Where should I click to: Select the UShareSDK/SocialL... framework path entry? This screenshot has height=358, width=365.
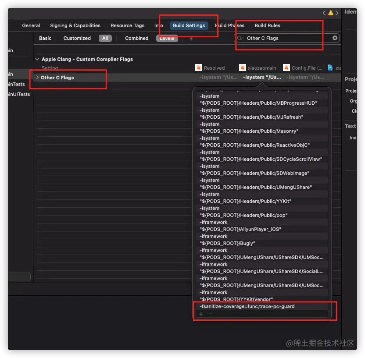tap(261, 271)
